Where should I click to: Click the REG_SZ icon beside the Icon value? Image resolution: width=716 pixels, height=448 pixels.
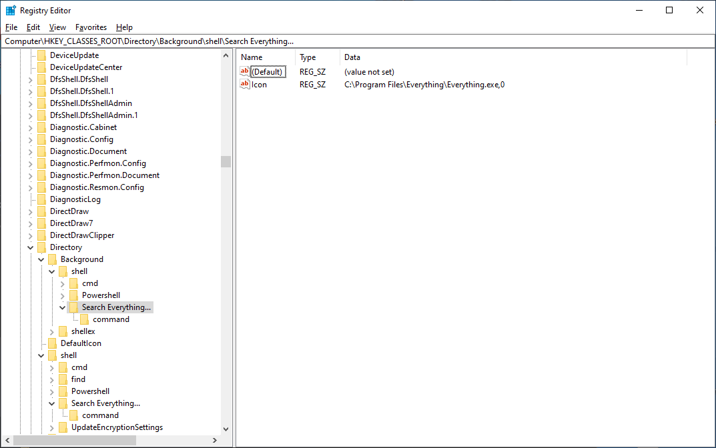[244, 84]
